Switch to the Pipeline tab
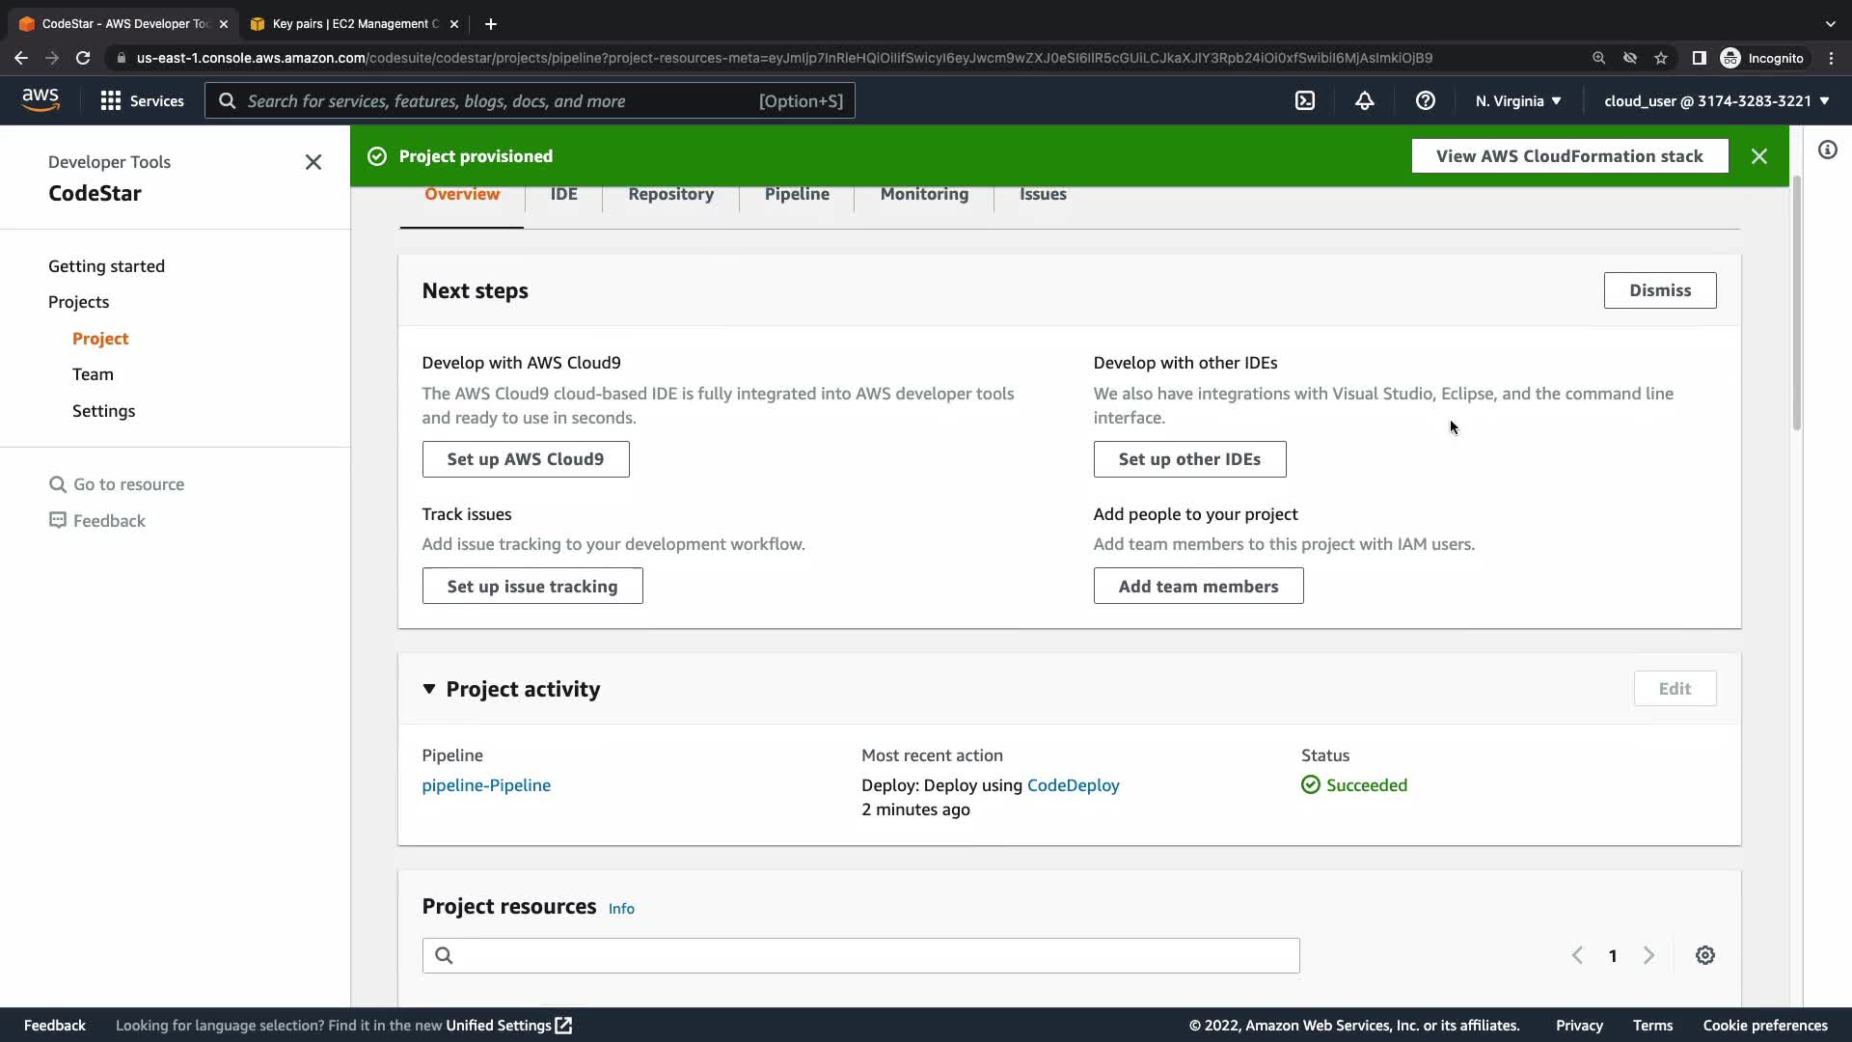1852x1042 pixels. [797, 194]
